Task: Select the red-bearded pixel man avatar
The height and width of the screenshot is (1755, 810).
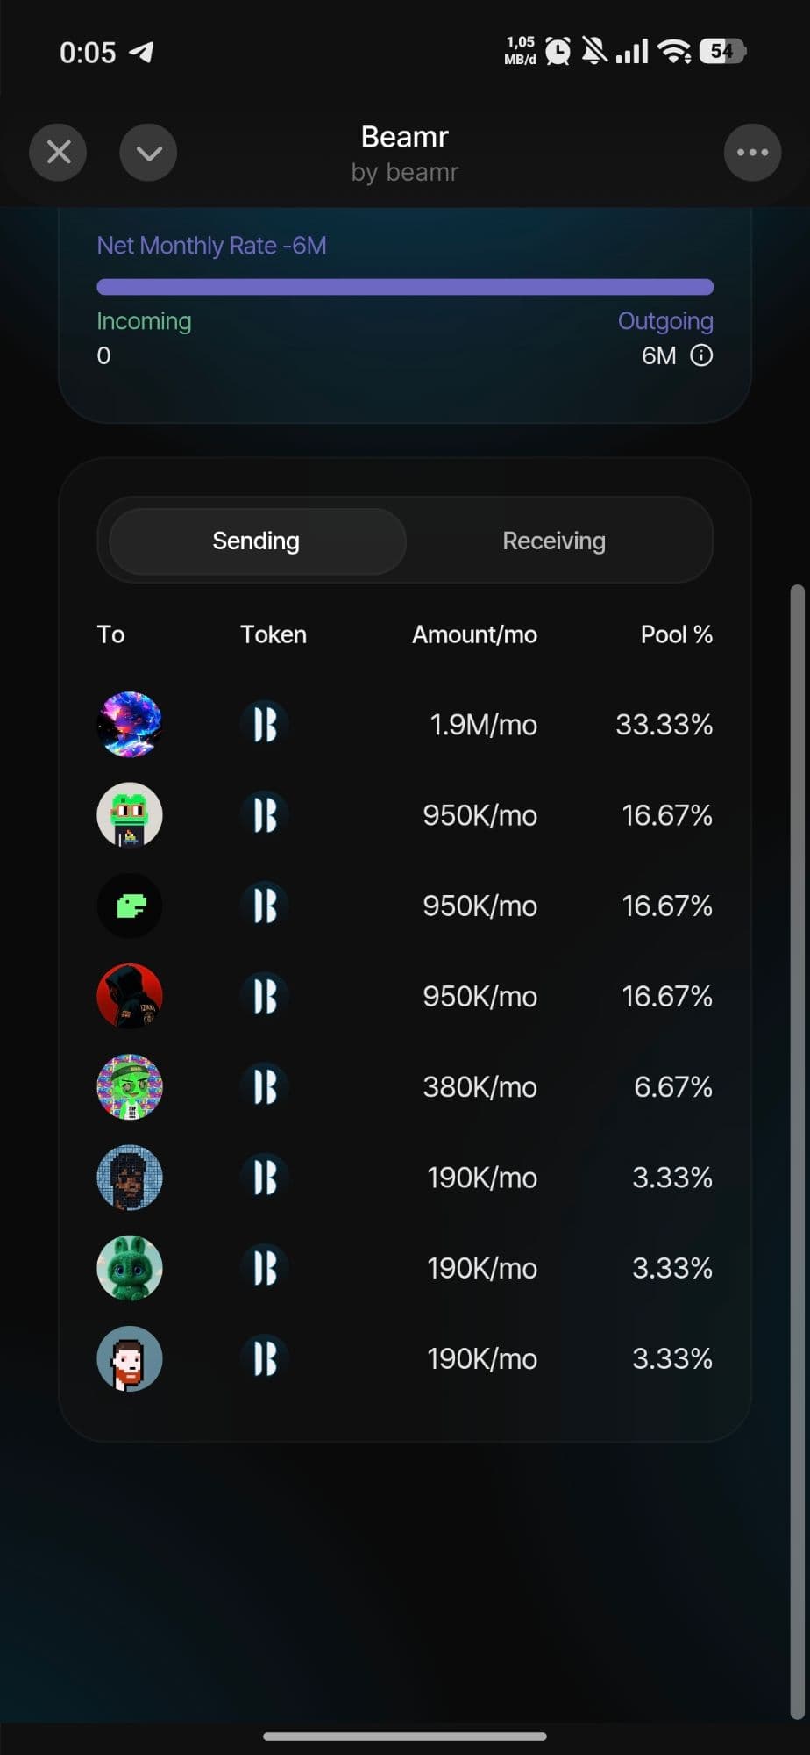Action: point(130,1358)
